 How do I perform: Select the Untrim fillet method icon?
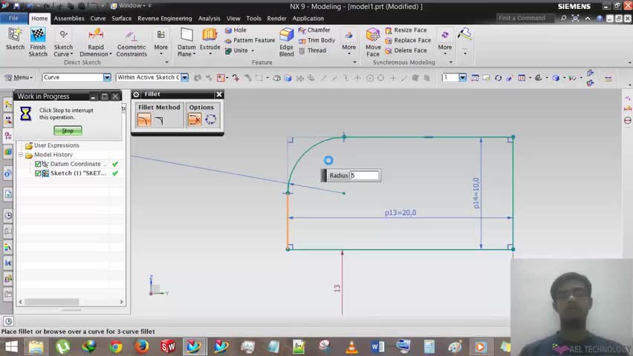tap(159, 119)
